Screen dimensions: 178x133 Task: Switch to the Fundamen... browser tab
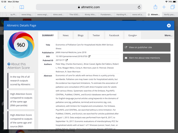click(107, 15)
